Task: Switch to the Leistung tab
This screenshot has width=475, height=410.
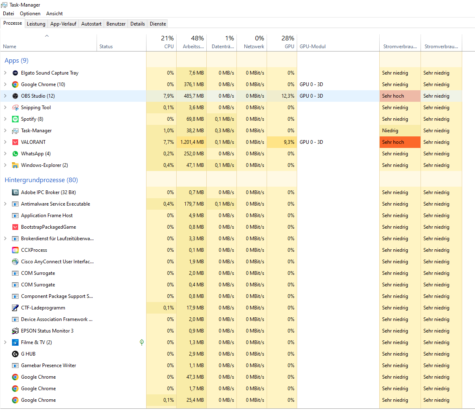Action: click(36, 24)
